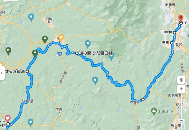Click the green flag marker at far left
This screenshot has height=130, width=189.
(8, 51)
